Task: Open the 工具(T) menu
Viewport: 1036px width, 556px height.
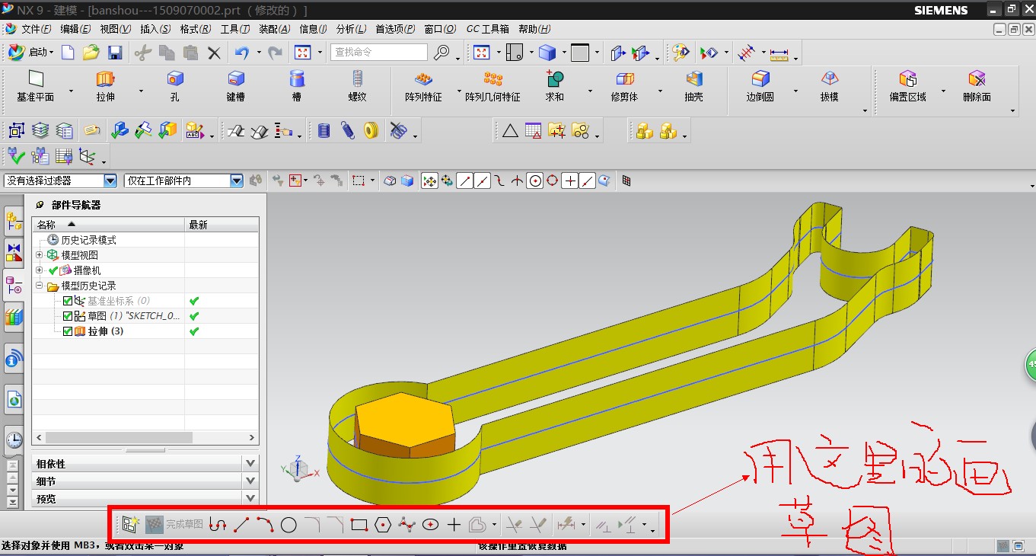Action: point(235,29)
